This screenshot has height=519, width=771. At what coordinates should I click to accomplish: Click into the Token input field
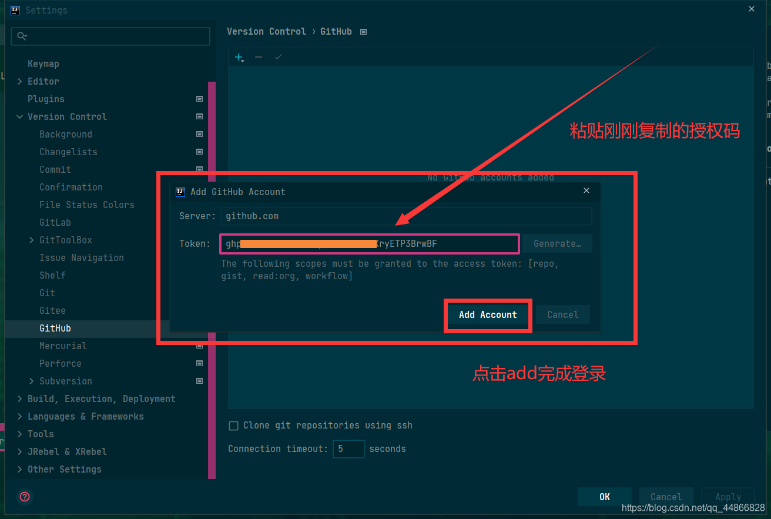pos(370,244)
